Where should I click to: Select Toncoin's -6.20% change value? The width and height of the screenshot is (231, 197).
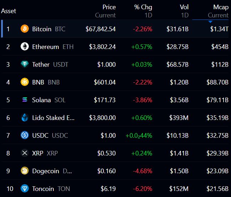click(143, 189)
